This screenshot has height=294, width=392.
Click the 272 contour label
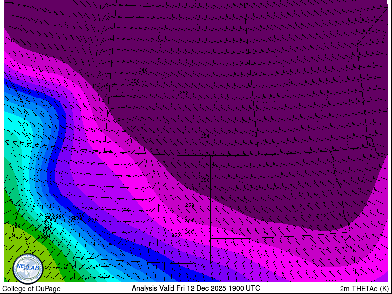pos(102,209)
